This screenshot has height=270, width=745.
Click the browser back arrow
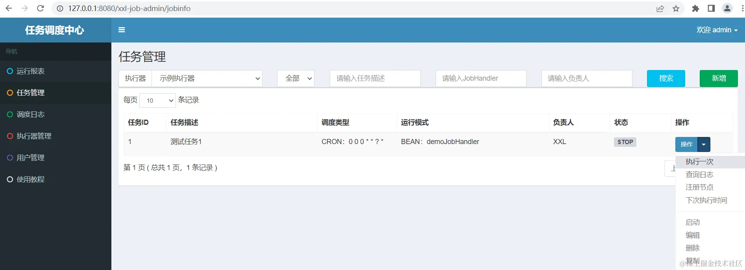click(9, 8)
